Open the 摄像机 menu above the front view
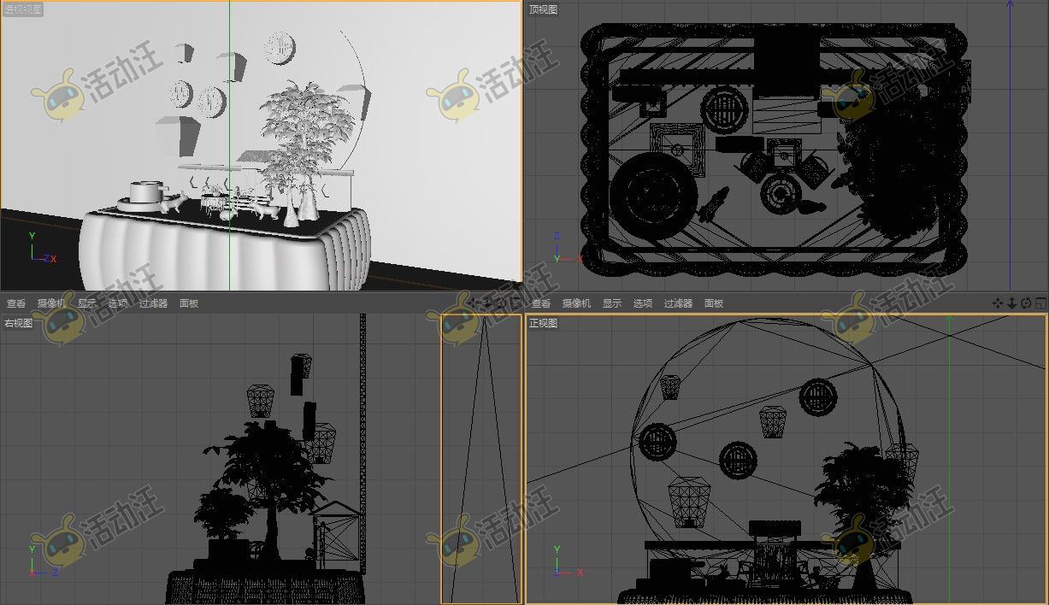 click(576, 303)
